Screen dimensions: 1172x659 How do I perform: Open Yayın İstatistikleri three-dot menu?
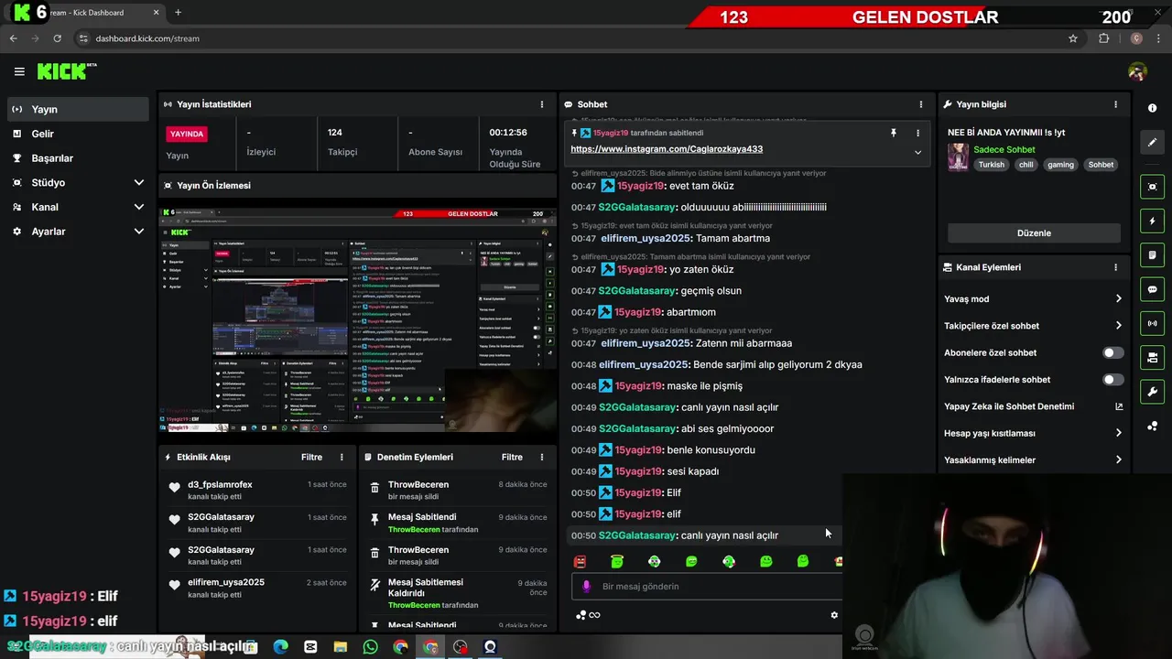[542, 104]
